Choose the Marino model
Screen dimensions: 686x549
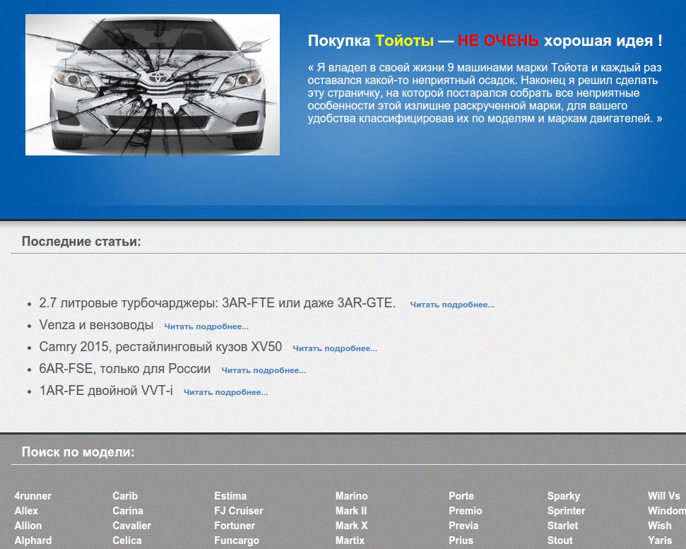coord(351,496)
